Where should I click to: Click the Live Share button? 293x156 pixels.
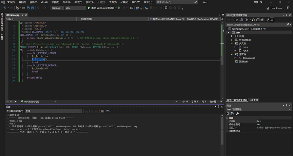click(x=274, y=8)
